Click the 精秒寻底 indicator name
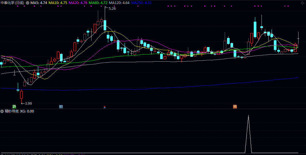The height and width of the screenshot is (155, 306). point(12,111)
